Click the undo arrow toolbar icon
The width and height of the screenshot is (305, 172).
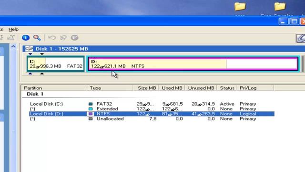[x=52, y=38]
